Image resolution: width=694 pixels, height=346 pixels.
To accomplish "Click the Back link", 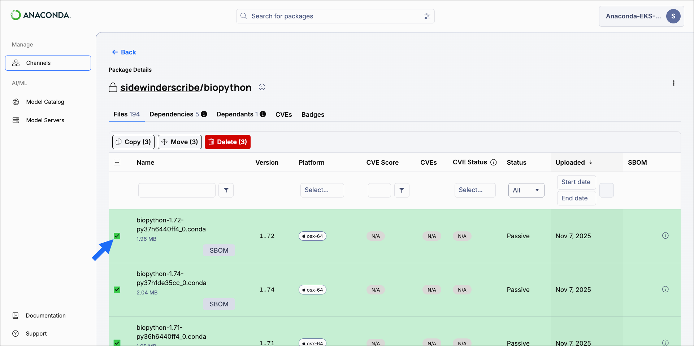I will click(x=124, y=52).
